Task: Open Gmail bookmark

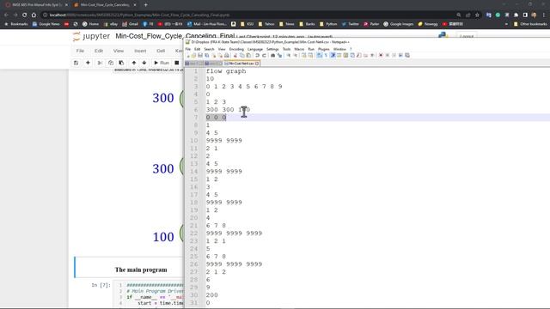Action: (130, 24)
